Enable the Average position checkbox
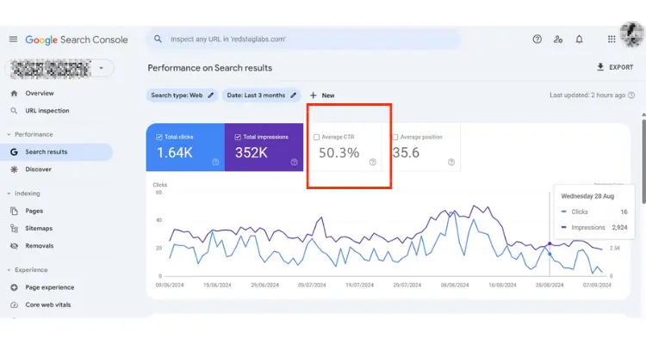646x344 pixels. pos(395,137)
